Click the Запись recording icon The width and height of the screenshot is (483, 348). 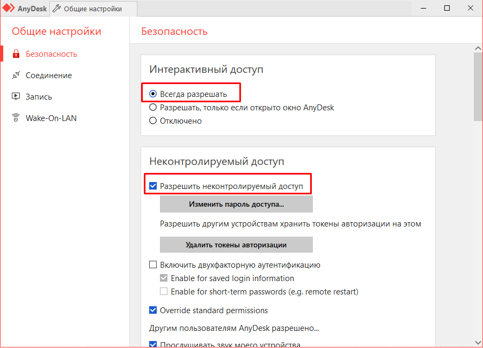click(16, 97)
